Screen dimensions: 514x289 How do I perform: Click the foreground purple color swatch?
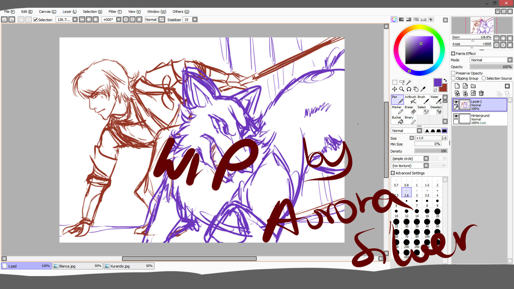(438, 83)
